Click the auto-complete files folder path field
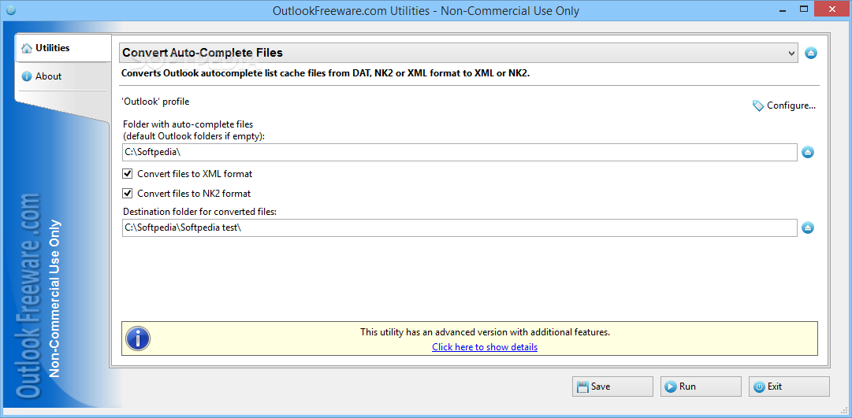The image size is (852, 418). tap(459, 153)
